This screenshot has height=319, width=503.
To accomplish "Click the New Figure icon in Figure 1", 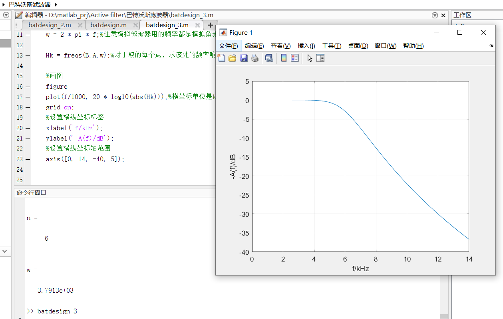I will 221,58.
